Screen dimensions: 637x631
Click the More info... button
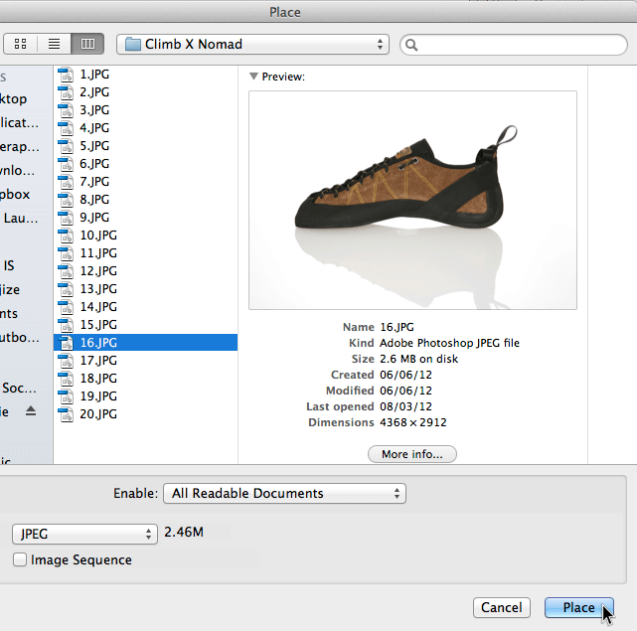412,454
